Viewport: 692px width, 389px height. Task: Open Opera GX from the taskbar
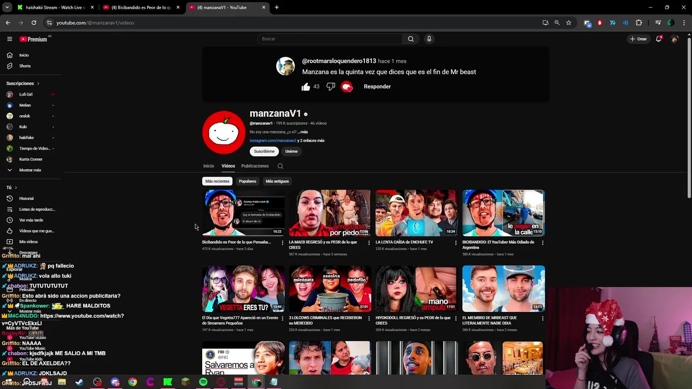[x=221, y=382]
